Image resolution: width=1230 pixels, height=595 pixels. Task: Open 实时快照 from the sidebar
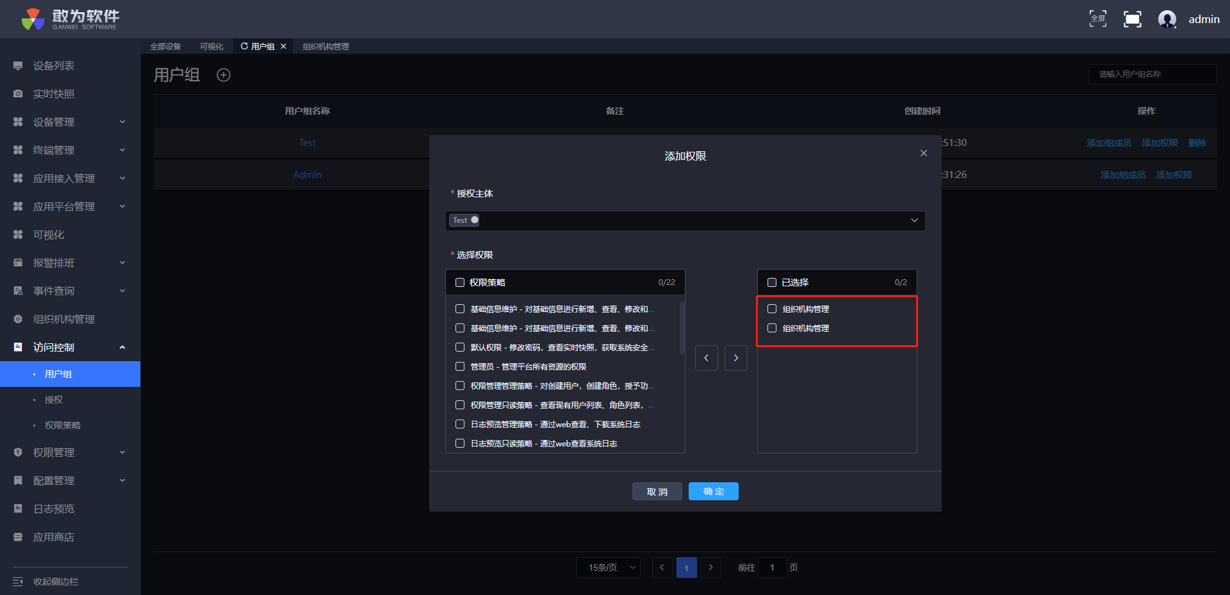point(54,94)
